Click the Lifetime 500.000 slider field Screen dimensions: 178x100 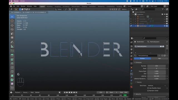157,76
